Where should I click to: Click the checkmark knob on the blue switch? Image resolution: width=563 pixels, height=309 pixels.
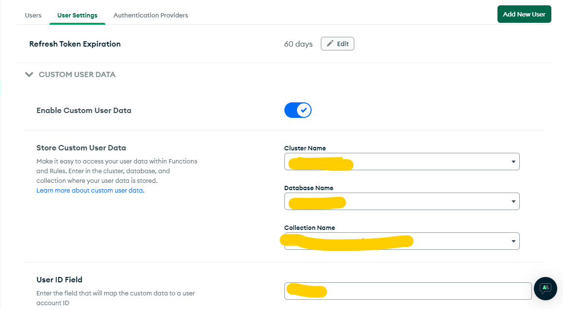(304, 110)
